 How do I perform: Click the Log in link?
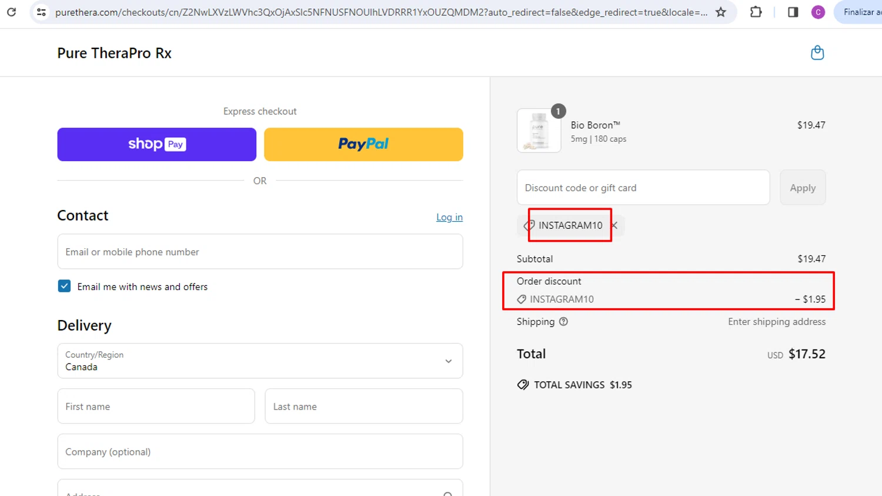pos(449,217)
